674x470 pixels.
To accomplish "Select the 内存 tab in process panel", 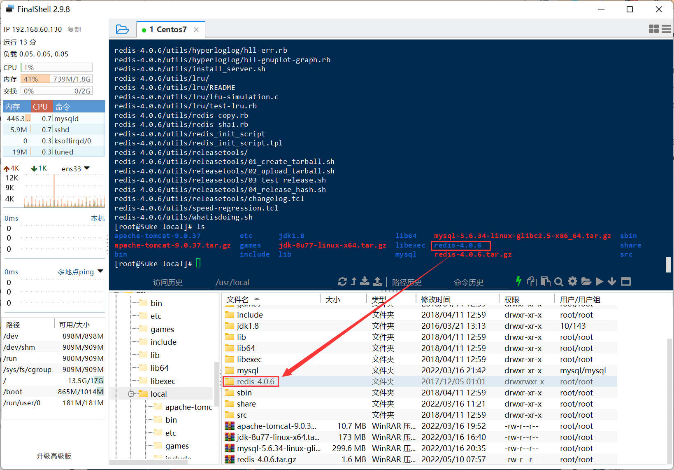I will click(17, 107).
